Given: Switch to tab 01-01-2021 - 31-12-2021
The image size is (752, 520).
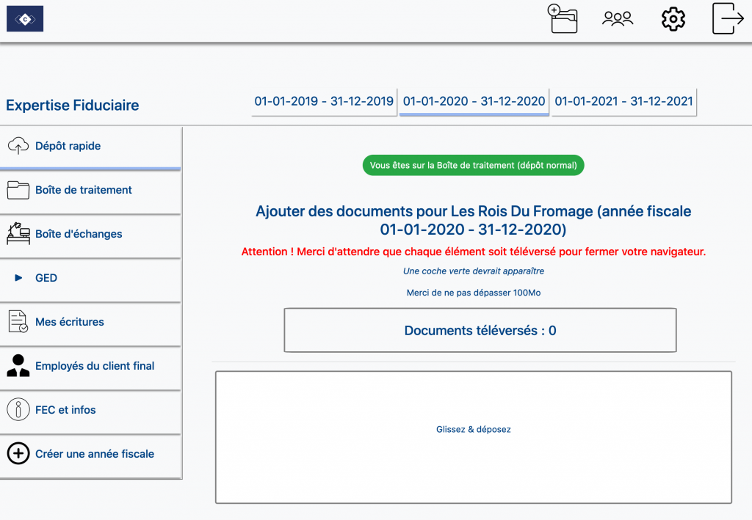Looking at the screenshot, I should click(623, 101).
